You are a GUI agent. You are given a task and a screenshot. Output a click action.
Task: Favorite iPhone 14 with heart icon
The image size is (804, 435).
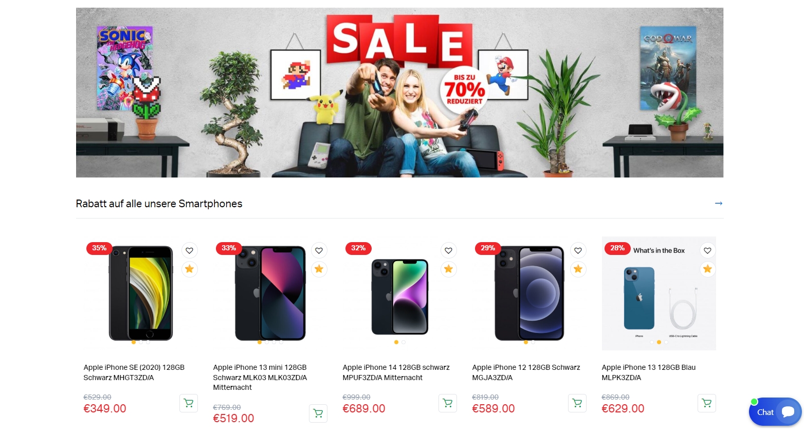[x=448, y=250]
